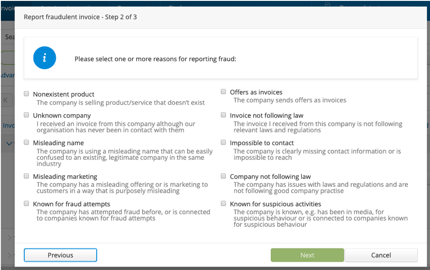Tick the Unknown company reason
The image size is (430, 270).
(x=27, y=115)
